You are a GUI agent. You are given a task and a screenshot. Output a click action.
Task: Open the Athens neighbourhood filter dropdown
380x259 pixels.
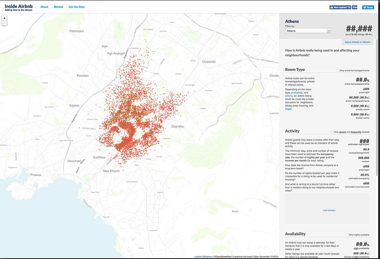point(306,31)
